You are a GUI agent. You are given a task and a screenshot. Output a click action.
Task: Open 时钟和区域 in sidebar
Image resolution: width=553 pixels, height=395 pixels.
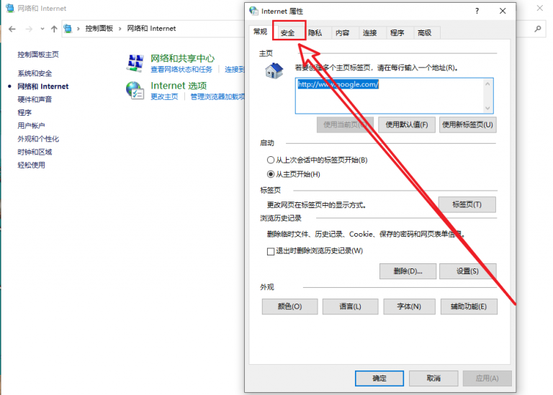[x=35, y=152]
